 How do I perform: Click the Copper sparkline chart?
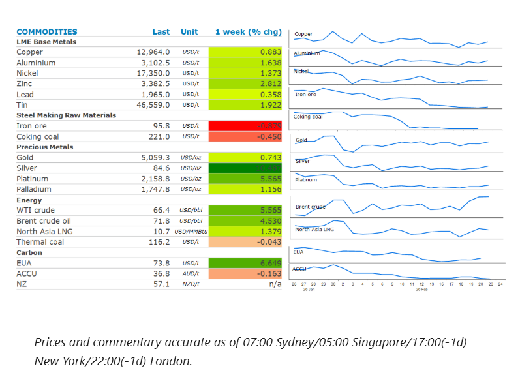(395, 39)
